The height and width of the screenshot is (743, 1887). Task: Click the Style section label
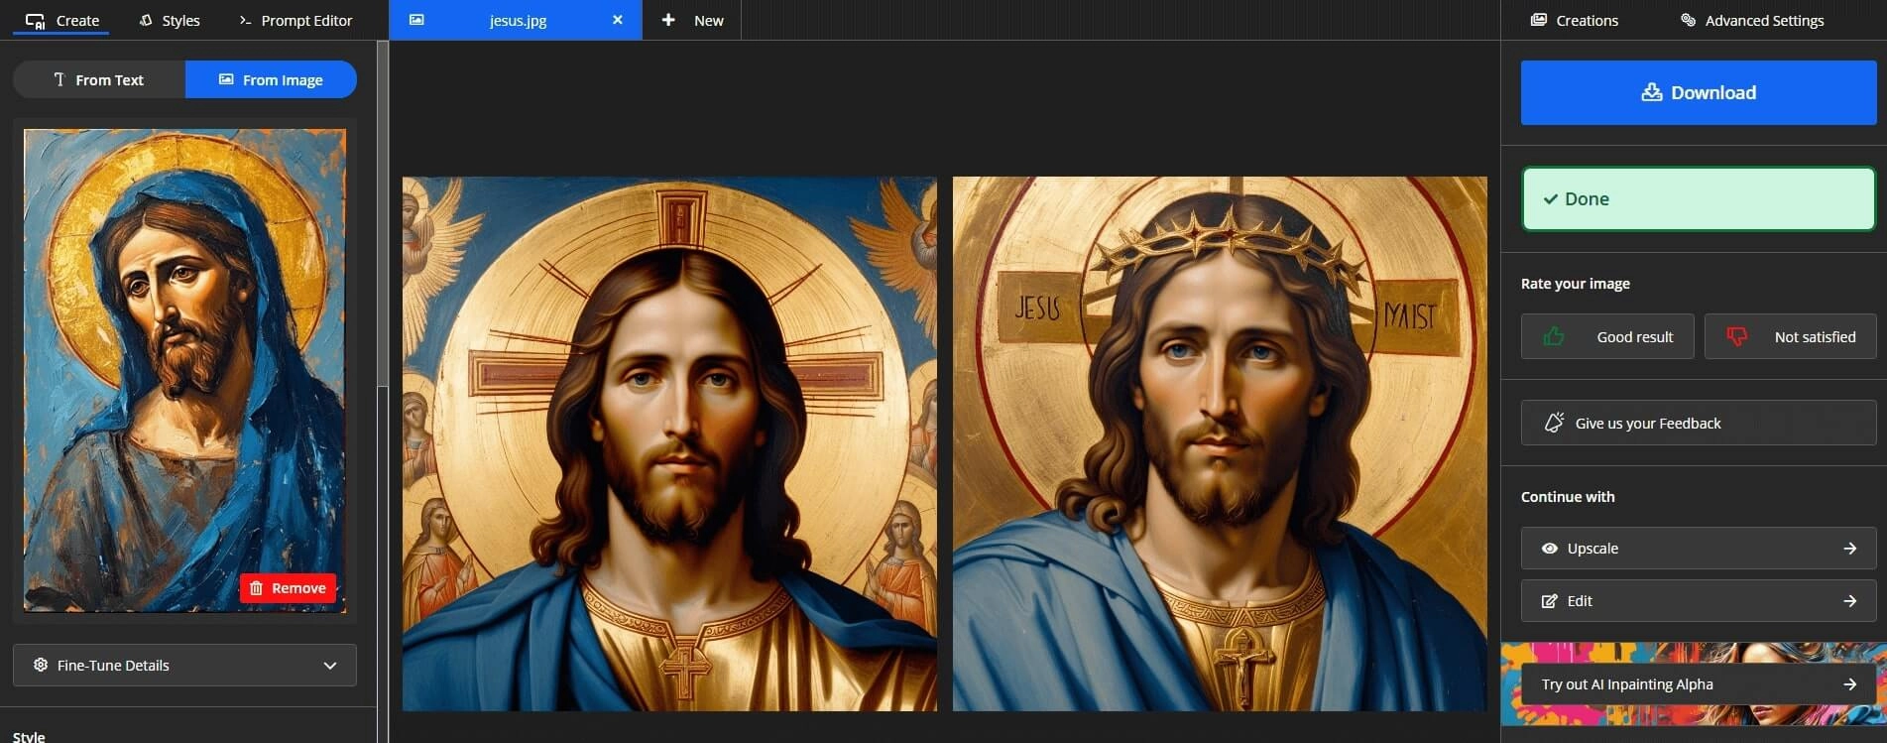(29, 736)
